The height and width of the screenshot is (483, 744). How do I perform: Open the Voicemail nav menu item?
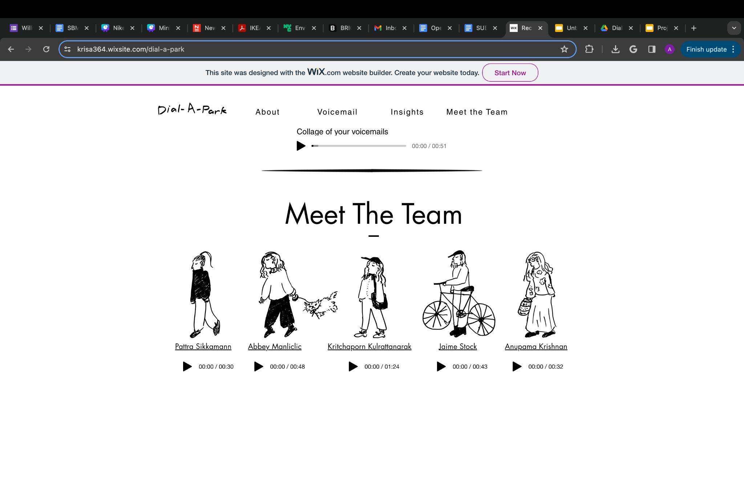point(337,112)
